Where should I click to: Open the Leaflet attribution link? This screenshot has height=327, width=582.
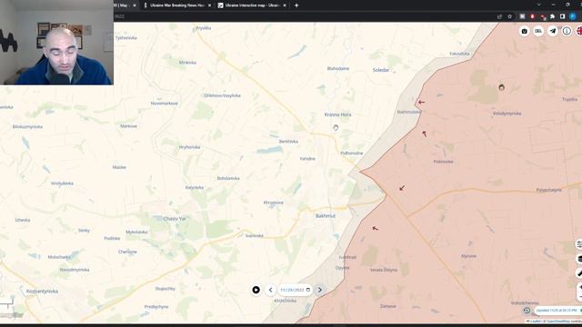point(535,322)
